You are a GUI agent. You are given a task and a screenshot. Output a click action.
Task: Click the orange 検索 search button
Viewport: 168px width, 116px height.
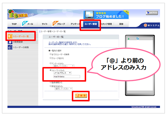[81, 96]
